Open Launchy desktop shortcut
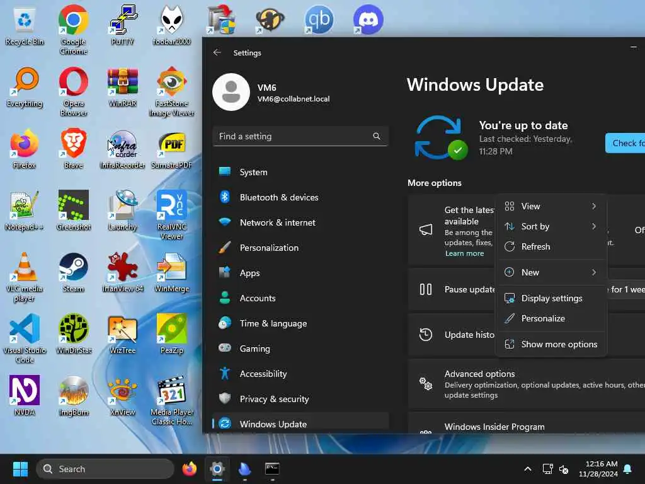645x484 pixels. (122, 210)
